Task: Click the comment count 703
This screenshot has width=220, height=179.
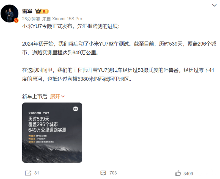Action: coord(113,173)
